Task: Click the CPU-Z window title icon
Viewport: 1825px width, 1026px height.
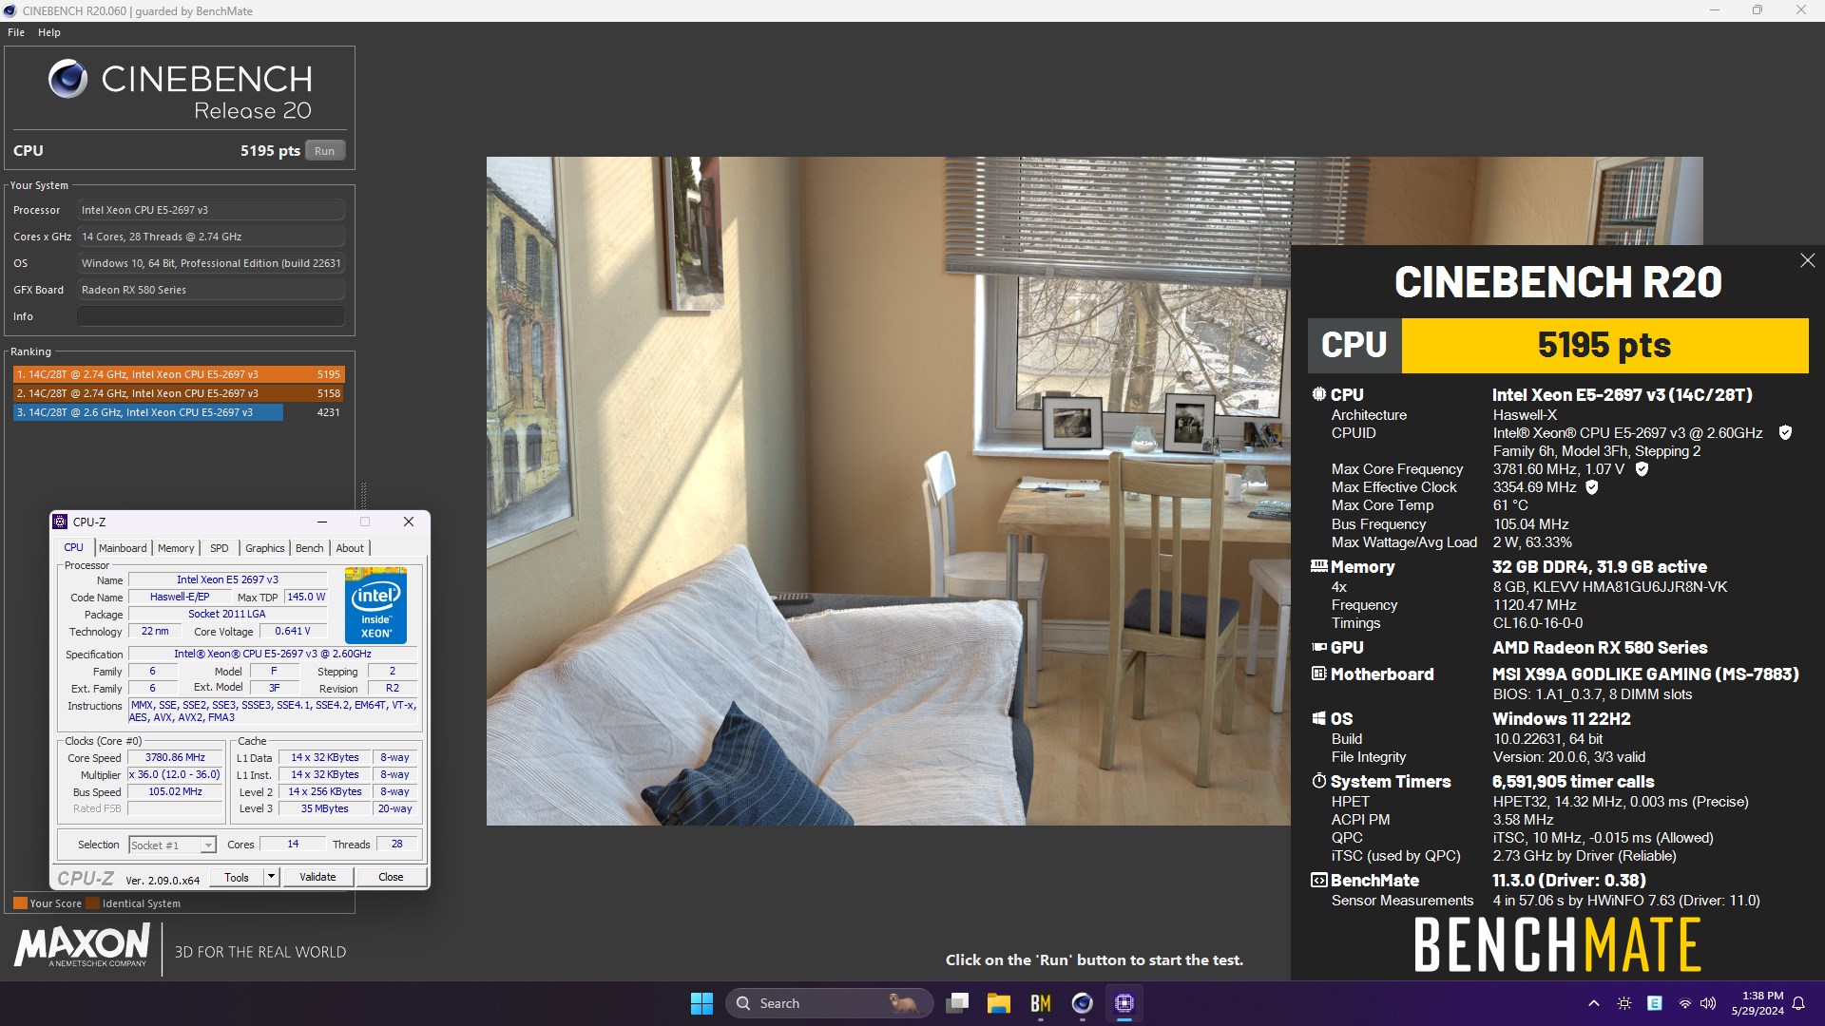Action: [x=60, y=522]
